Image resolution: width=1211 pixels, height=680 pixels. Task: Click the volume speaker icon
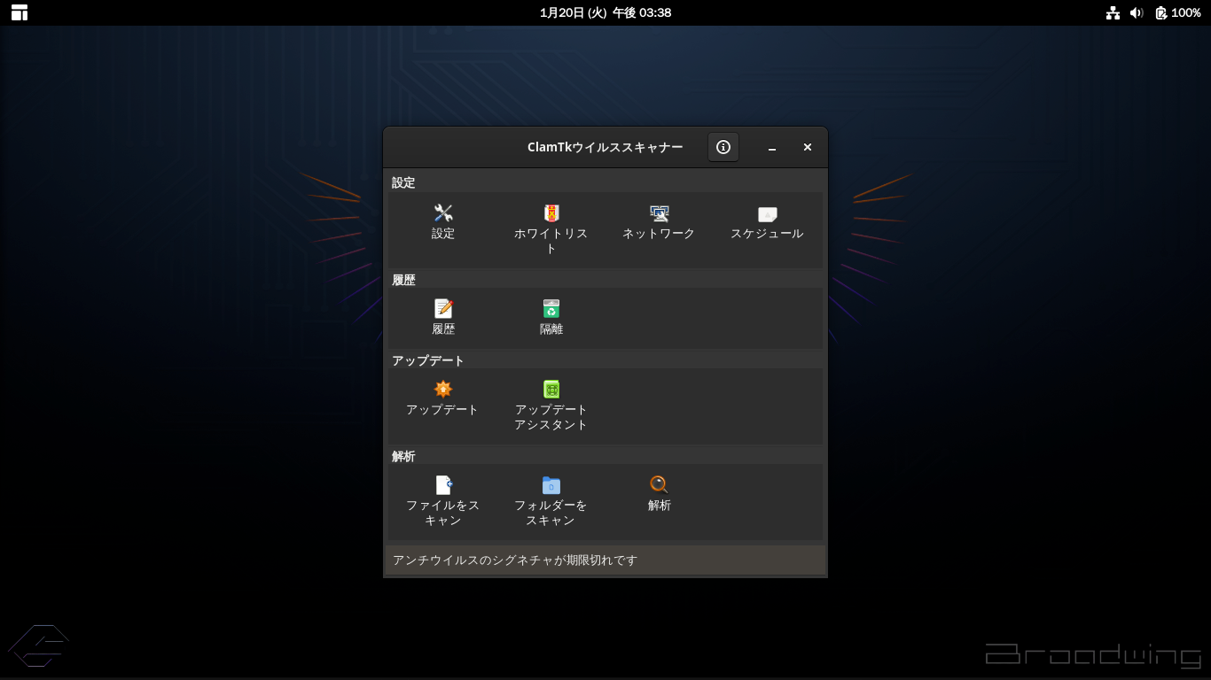click(1137, 12)
